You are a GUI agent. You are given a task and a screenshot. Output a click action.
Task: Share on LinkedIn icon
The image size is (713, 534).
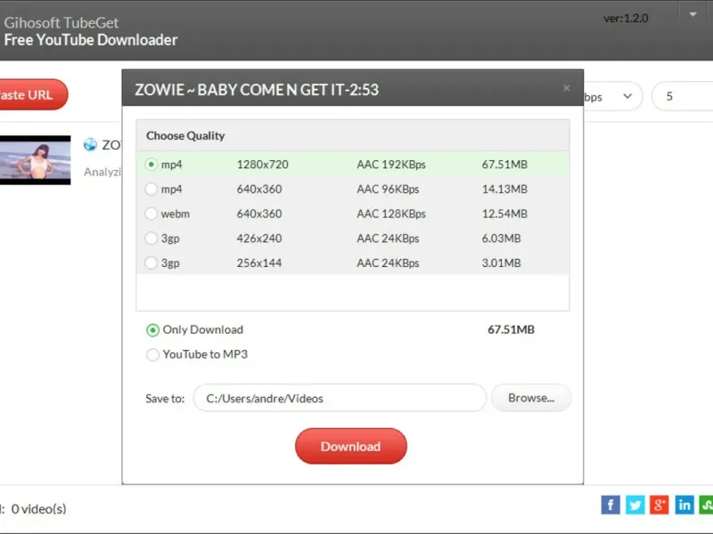pos(684,505)
